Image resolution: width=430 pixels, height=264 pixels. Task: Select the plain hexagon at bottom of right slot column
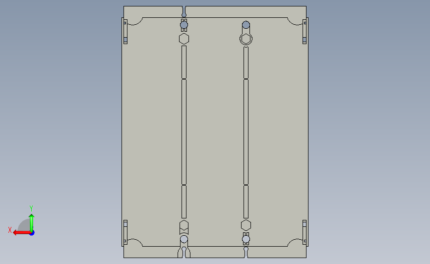coord(246,225)
